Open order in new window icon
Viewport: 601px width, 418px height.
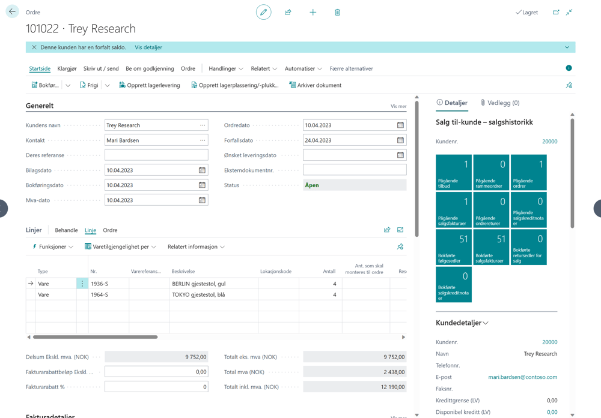click(556, 12)
